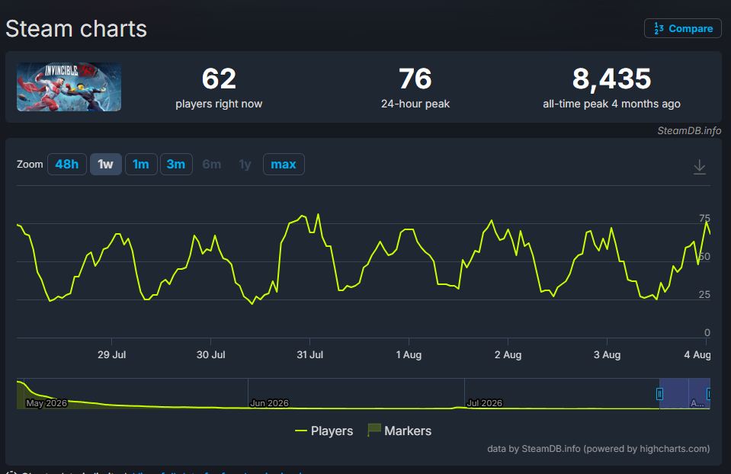The height and width of the screenshot is (474, 731).
Task: Switch chart zoom to 1m
Action: 141,165
